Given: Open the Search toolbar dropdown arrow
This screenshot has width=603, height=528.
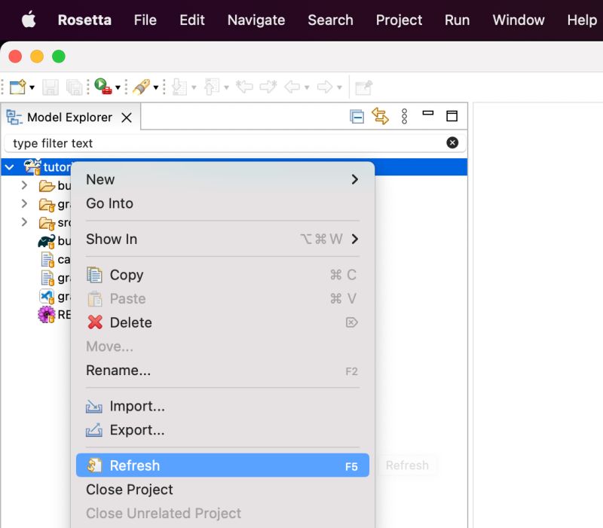Looking at the screenshot, I should click(x=156, y=87).
